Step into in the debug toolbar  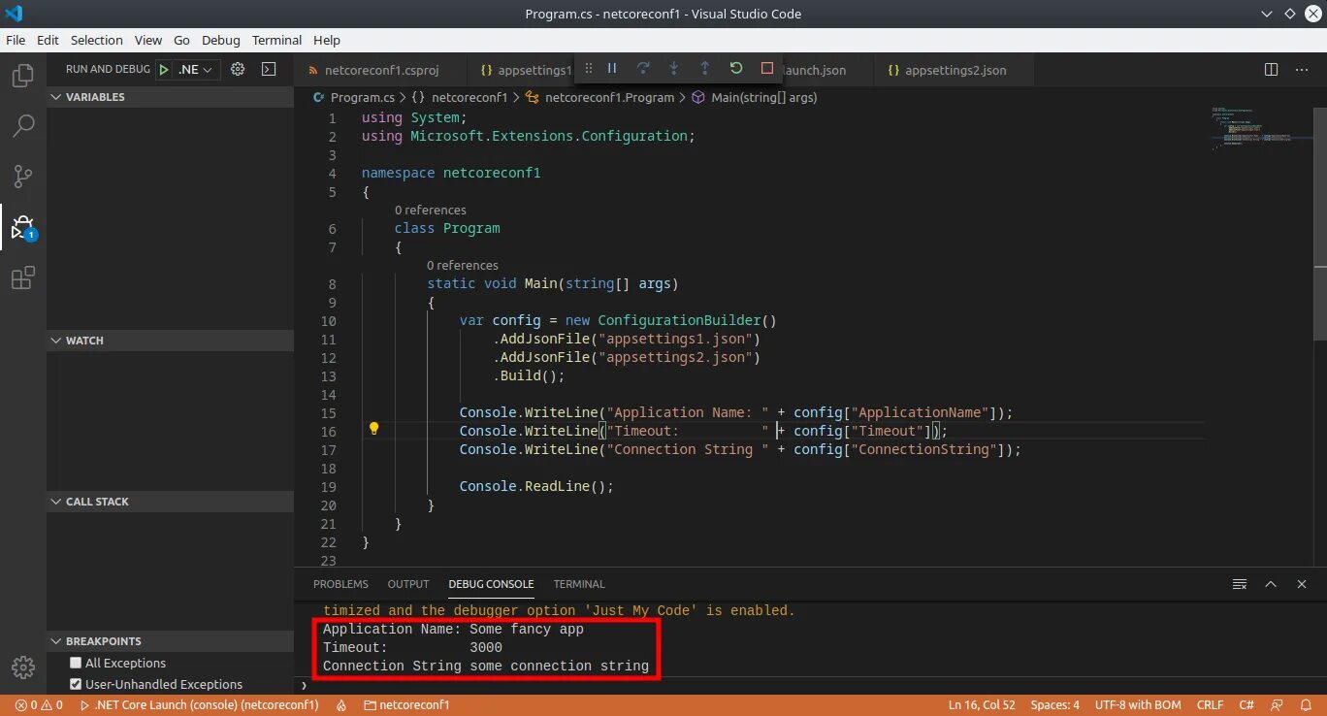[674, 68]
